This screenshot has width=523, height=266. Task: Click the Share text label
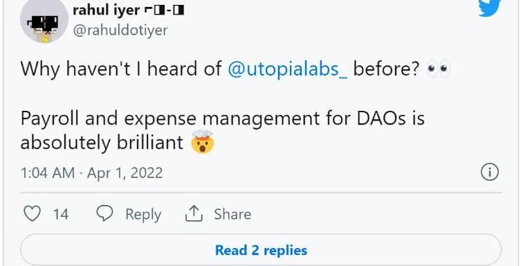pyautogui.click(x=232, y=214)
